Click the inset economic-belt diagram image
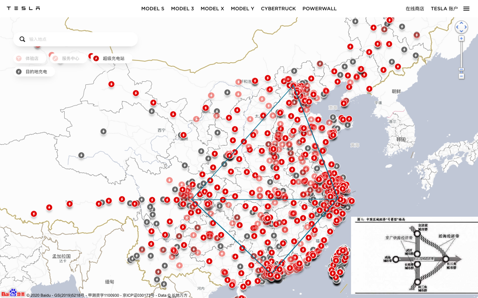Screen dimensions: 478x298 pos(414,255)
